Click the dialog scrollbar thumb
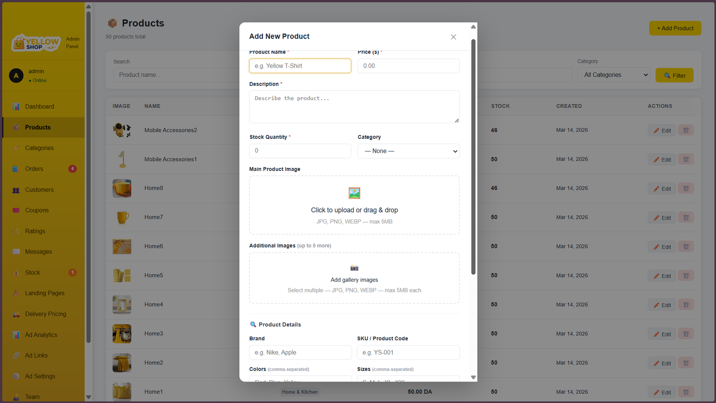This screenshot has height=403, width=716. pyautogui.click(x=473, y=157)
